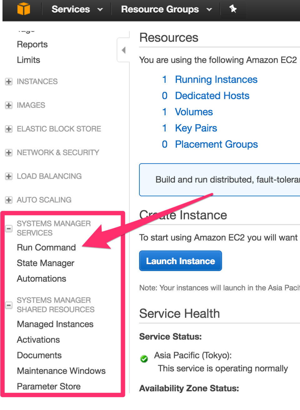Screen dimensions: 300x410
Task: Open the pin shortcuts icon in the navbar
Action: coord(233,9)
